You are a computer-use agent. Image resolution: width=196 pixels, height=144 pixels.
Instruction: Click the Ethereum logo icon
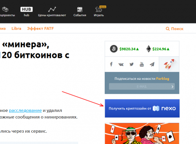coord(149,49)
